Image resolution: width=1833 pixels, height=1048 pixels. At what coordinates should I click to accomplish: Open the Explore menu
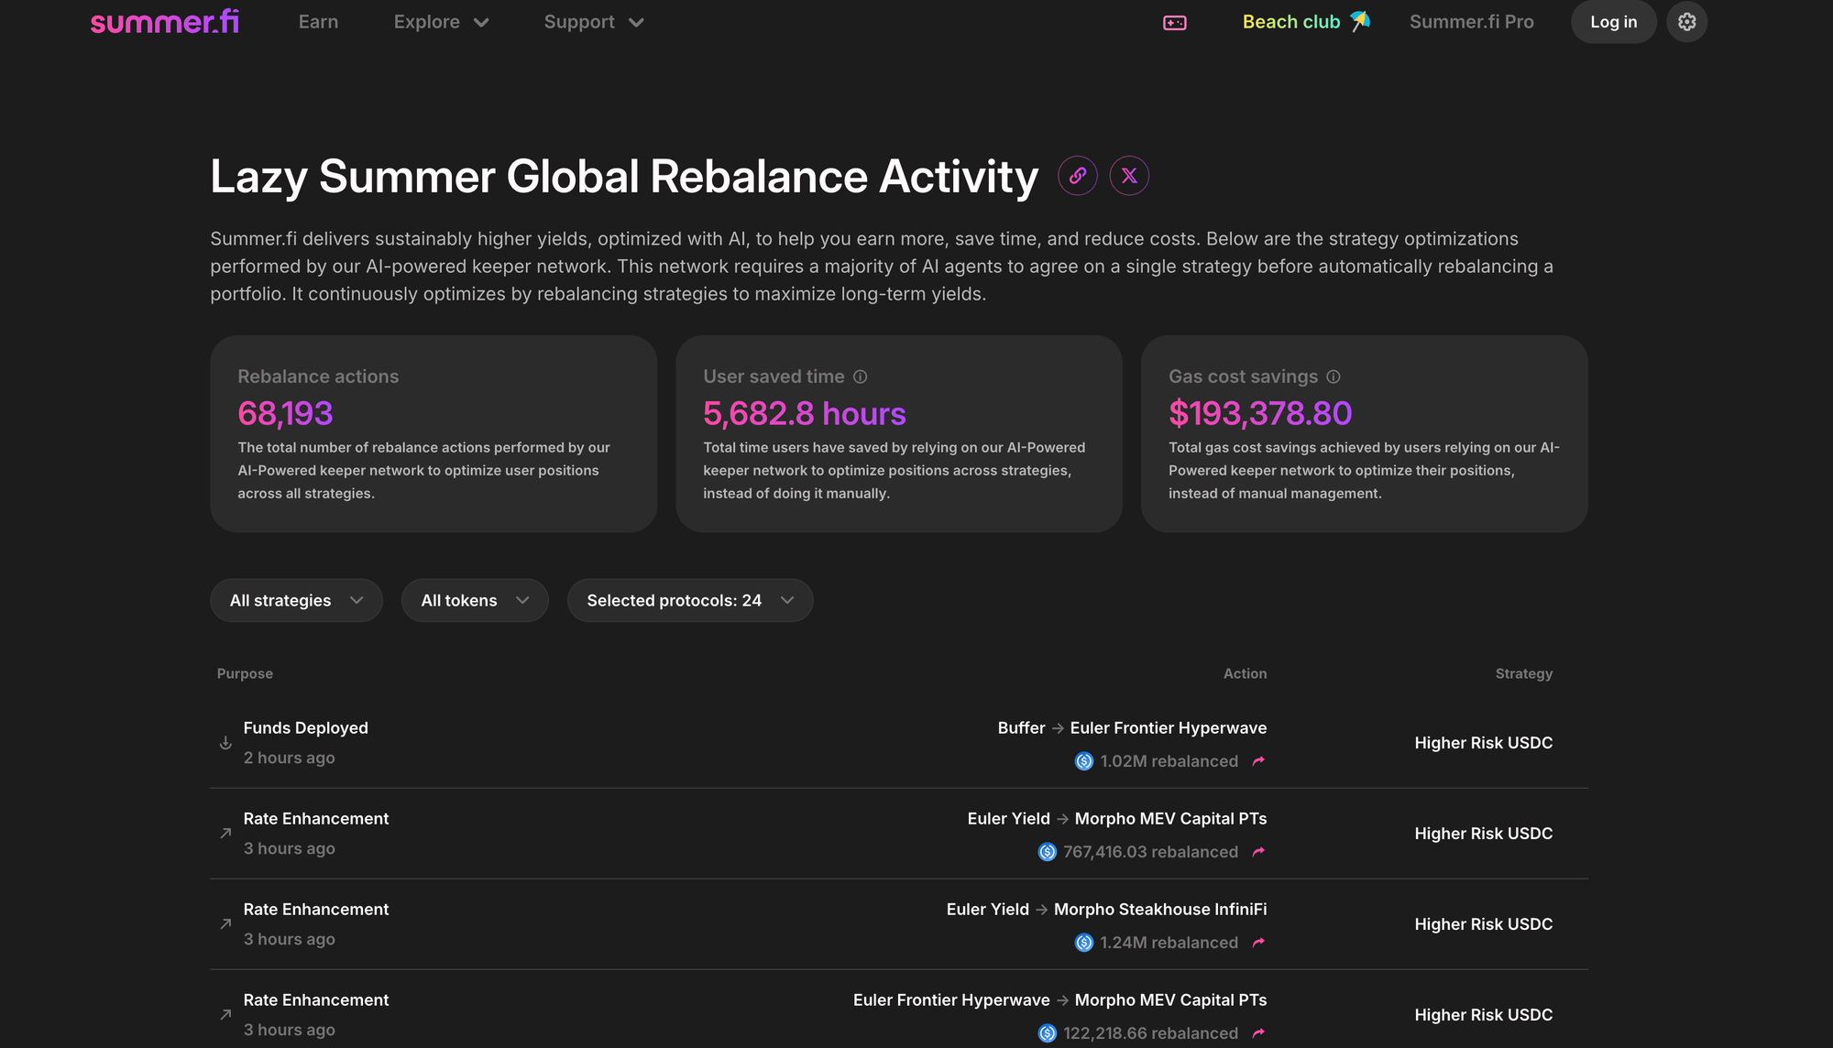click(441, 22)
